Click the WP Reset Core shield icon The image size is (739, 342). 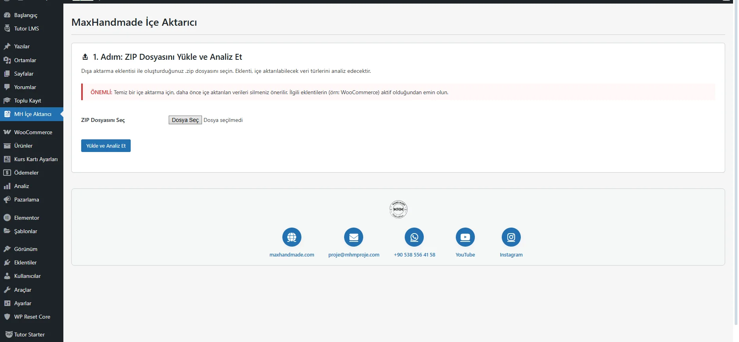7,317
